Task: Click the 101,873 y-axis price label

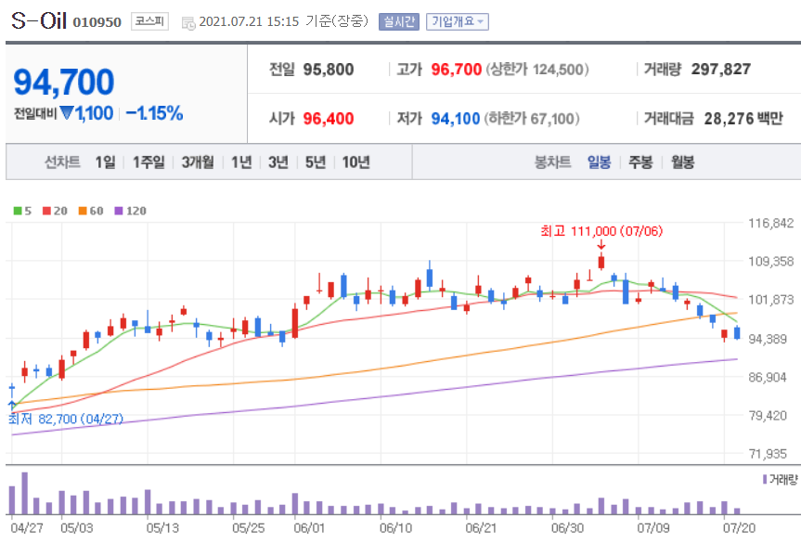Action: pos(771,299)
